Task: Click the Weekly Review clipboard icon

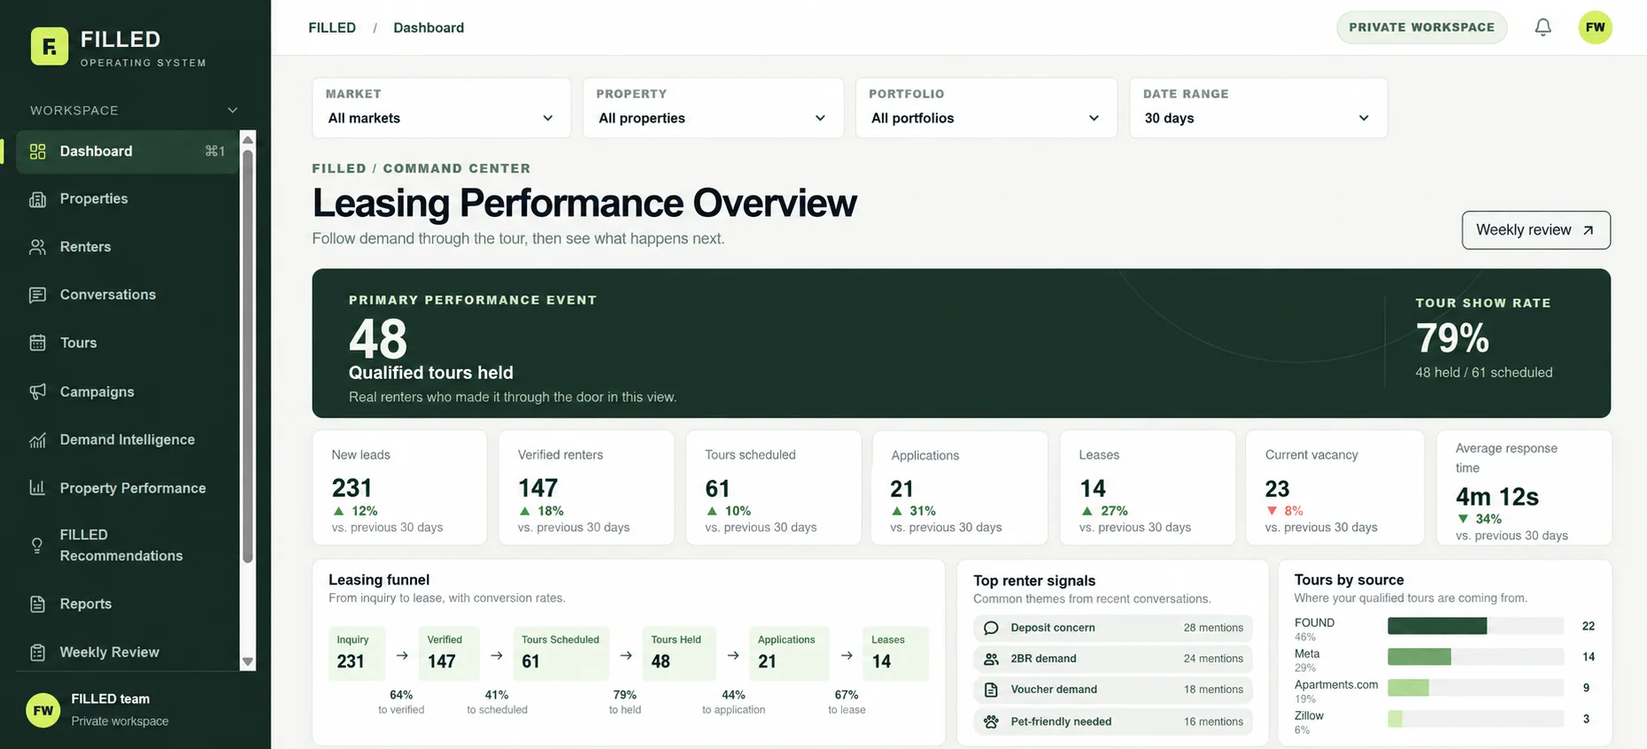Action: pos(37,652)
